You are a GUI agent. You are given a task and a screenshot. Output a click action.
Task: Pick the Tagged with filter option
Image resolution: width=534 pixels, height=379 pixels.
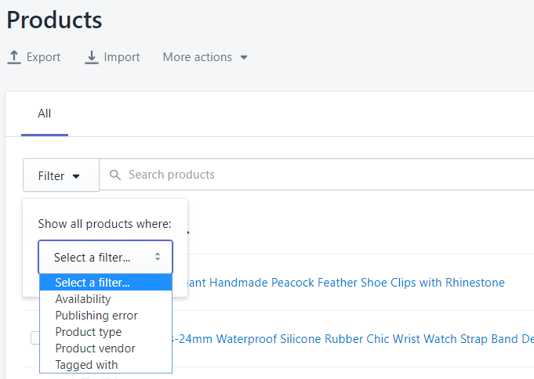click(86, 365)
